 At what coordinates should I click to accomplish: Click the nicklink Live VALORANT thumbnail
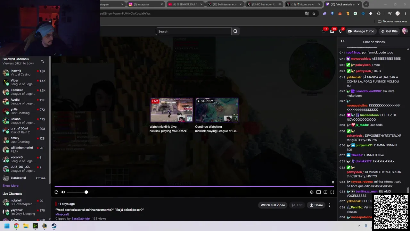[172, 110]
